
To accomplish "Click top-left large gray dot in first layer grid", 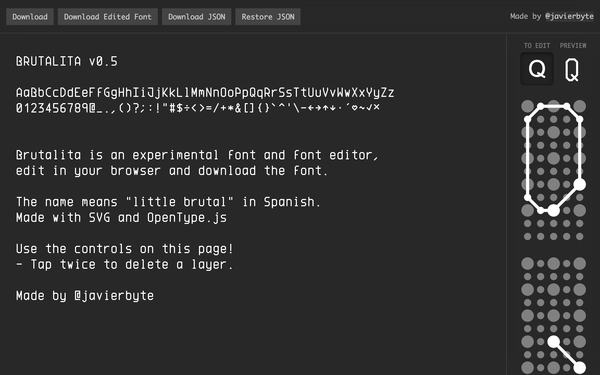I will pos(527,106).
